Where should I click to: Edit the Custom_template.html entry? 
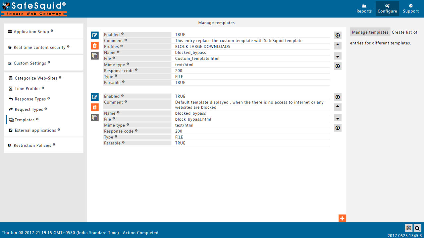95,35
